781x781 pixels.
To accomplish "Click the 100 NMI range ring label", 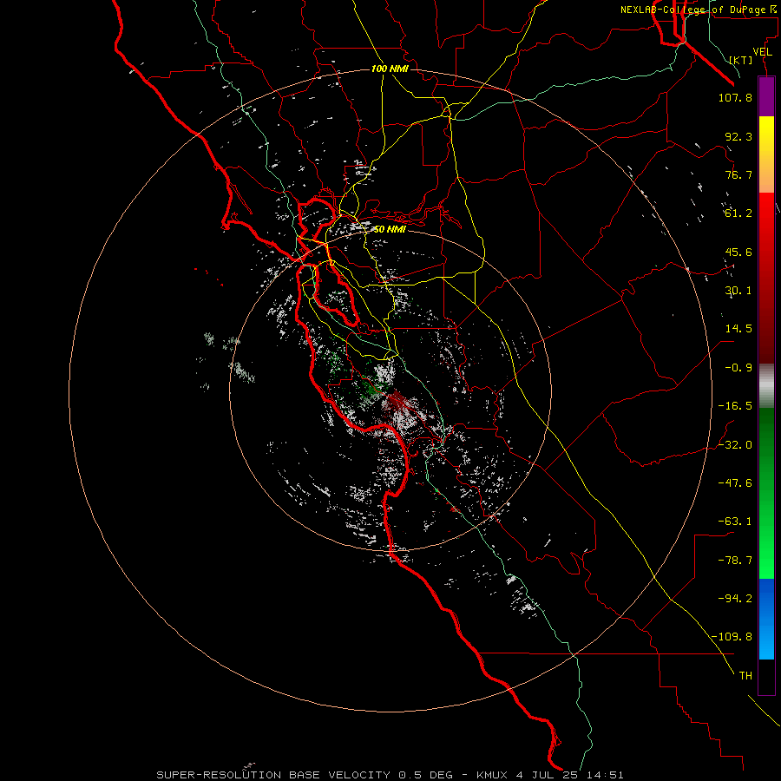I will click(390, 69).
